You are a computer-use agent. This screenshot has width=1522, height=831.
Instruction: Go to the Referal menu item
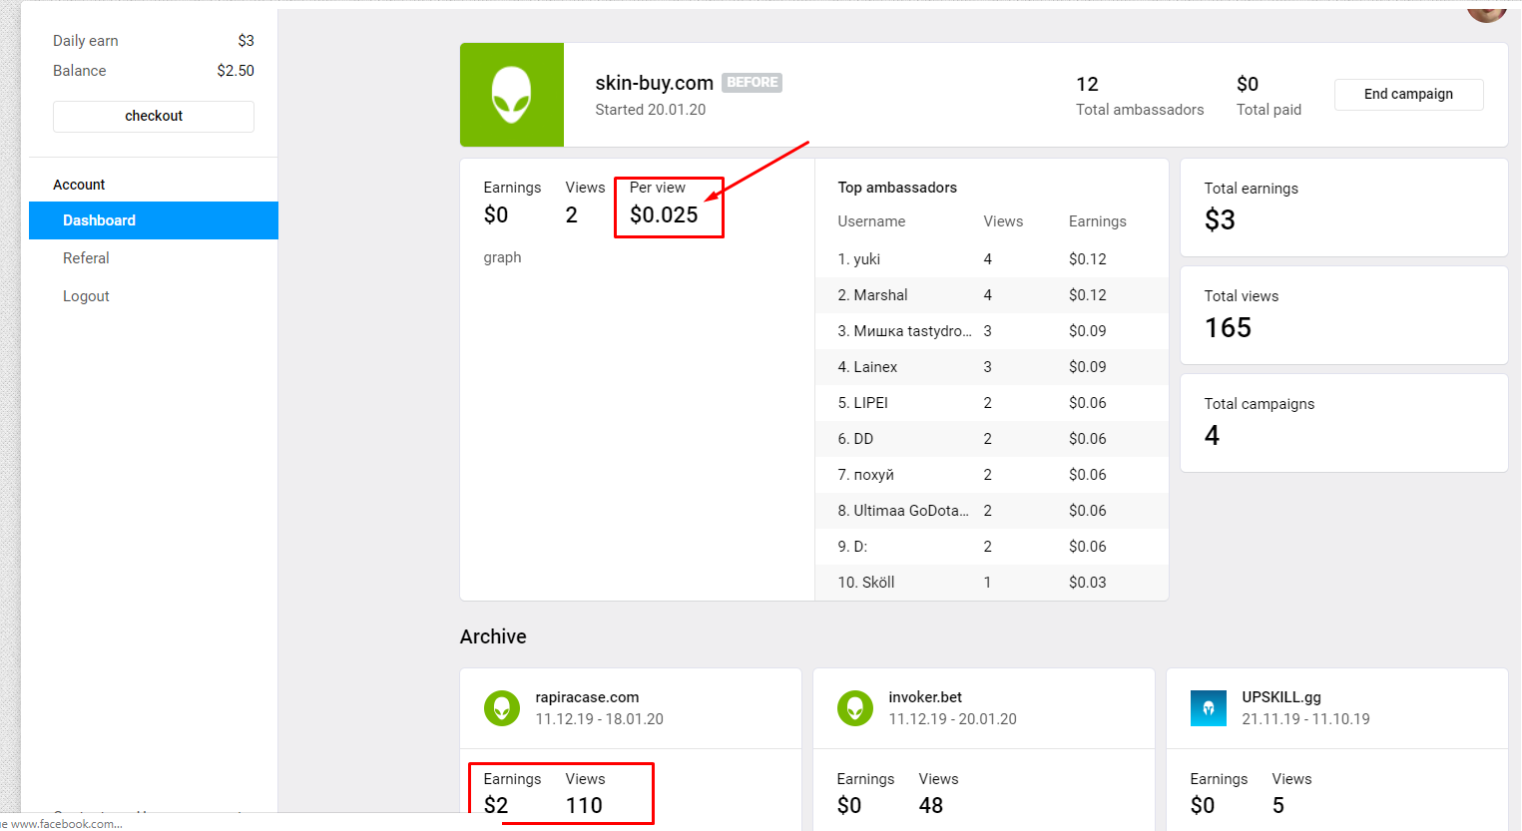(x=87, y=258)
